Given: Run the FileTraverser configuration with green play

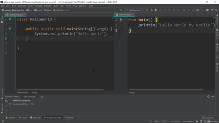Looking at the screenshot, I should point(147,10).
